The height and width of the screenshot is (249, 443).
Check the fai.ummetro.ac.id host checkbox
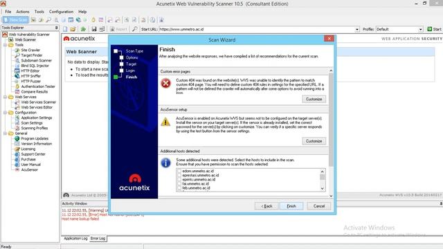(x=179, y=184)
